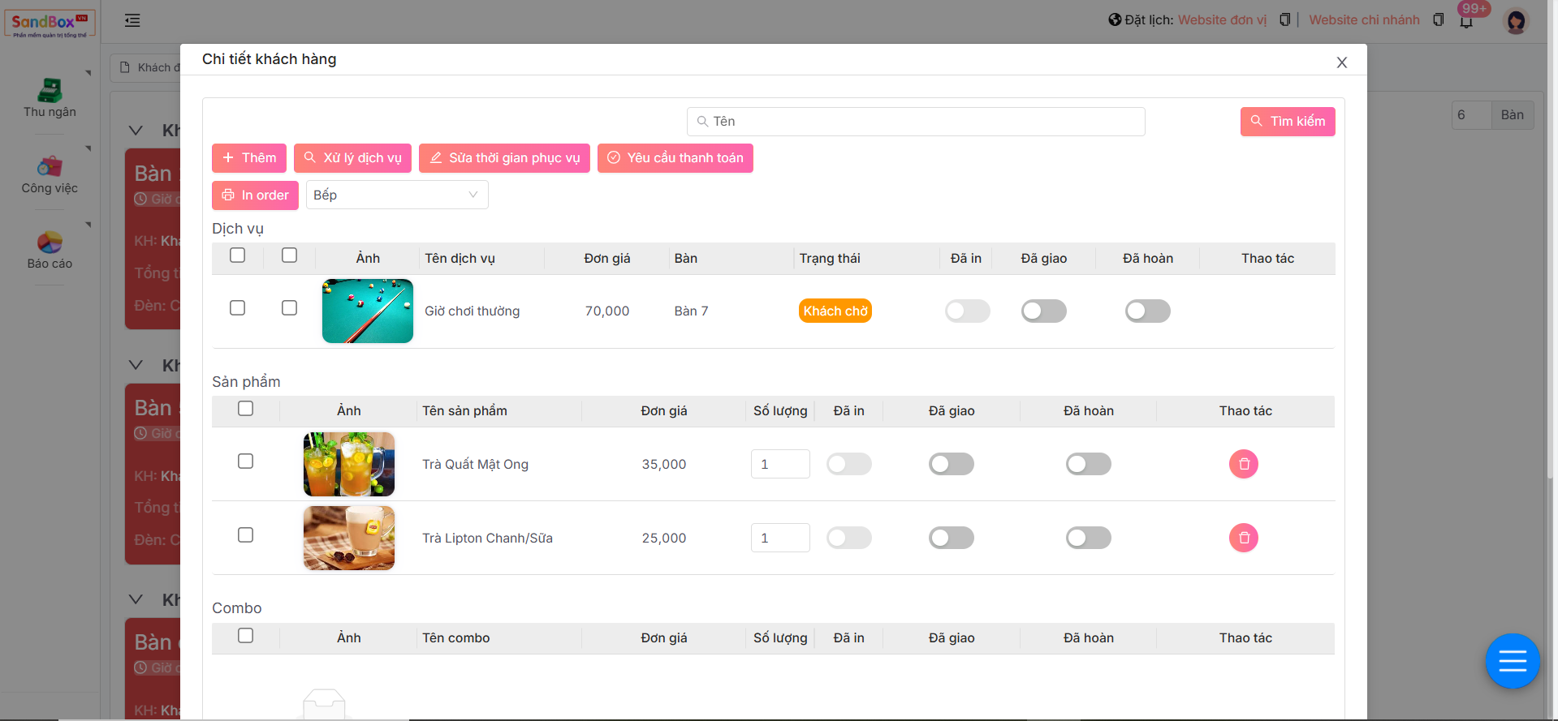The width and height of the screenshot is (1558, 721).
Task: Check the Trà Quất Mật Ong row checkbox
Action: (x=245, y=461)
